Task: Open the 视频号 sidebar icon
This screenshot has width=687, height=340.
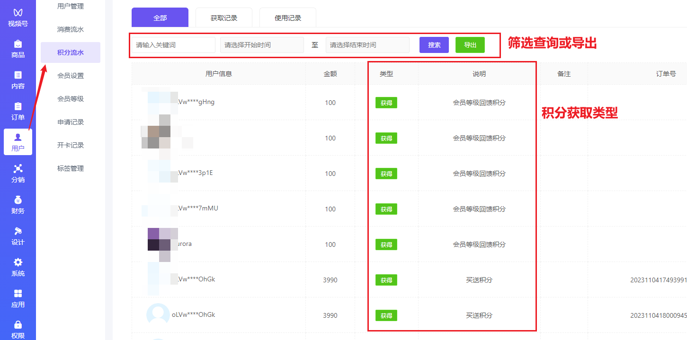Action: coord(18,14)
